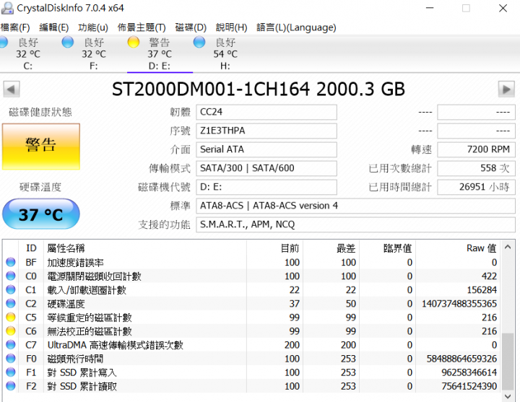
Task: Click the transfer mode field SATA/300 | SATA/600
Action: coord(266,168)
